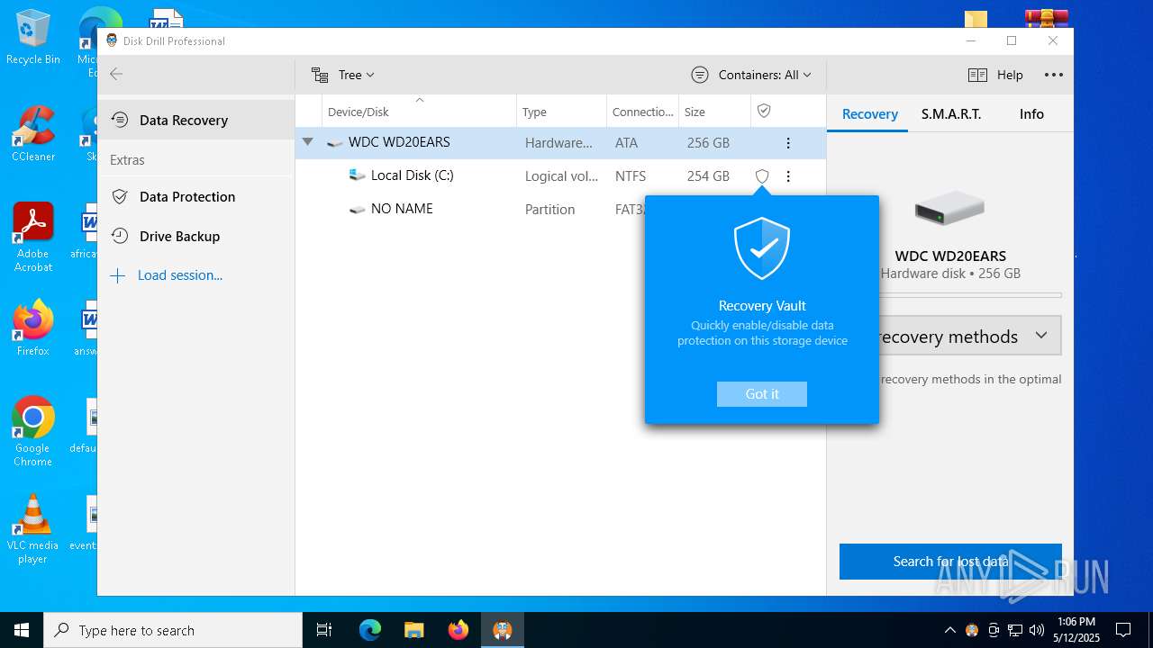Dismiss the tooltip with Got it button
The height and width of the screenshot is (648, 1153).
click(x=762, y=394)
